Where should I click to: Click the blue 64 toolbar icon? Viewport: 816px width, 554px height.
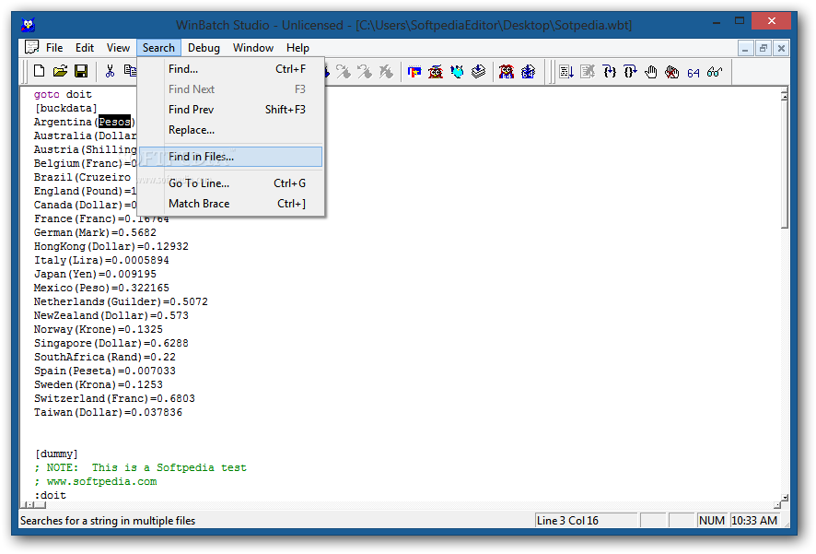694,73
